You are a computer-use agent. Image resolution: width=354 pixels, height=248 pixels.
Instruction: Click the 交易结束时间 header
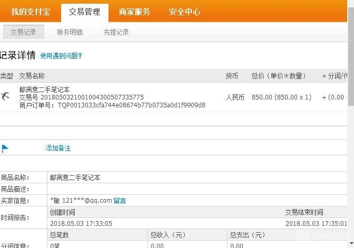pos(304,212)
